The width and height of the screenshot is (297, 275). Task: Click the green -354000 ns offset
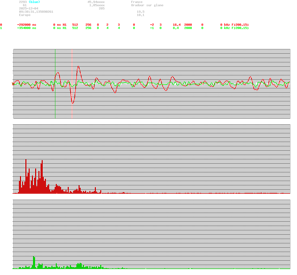pyautogui.click(x=27, y=28)
